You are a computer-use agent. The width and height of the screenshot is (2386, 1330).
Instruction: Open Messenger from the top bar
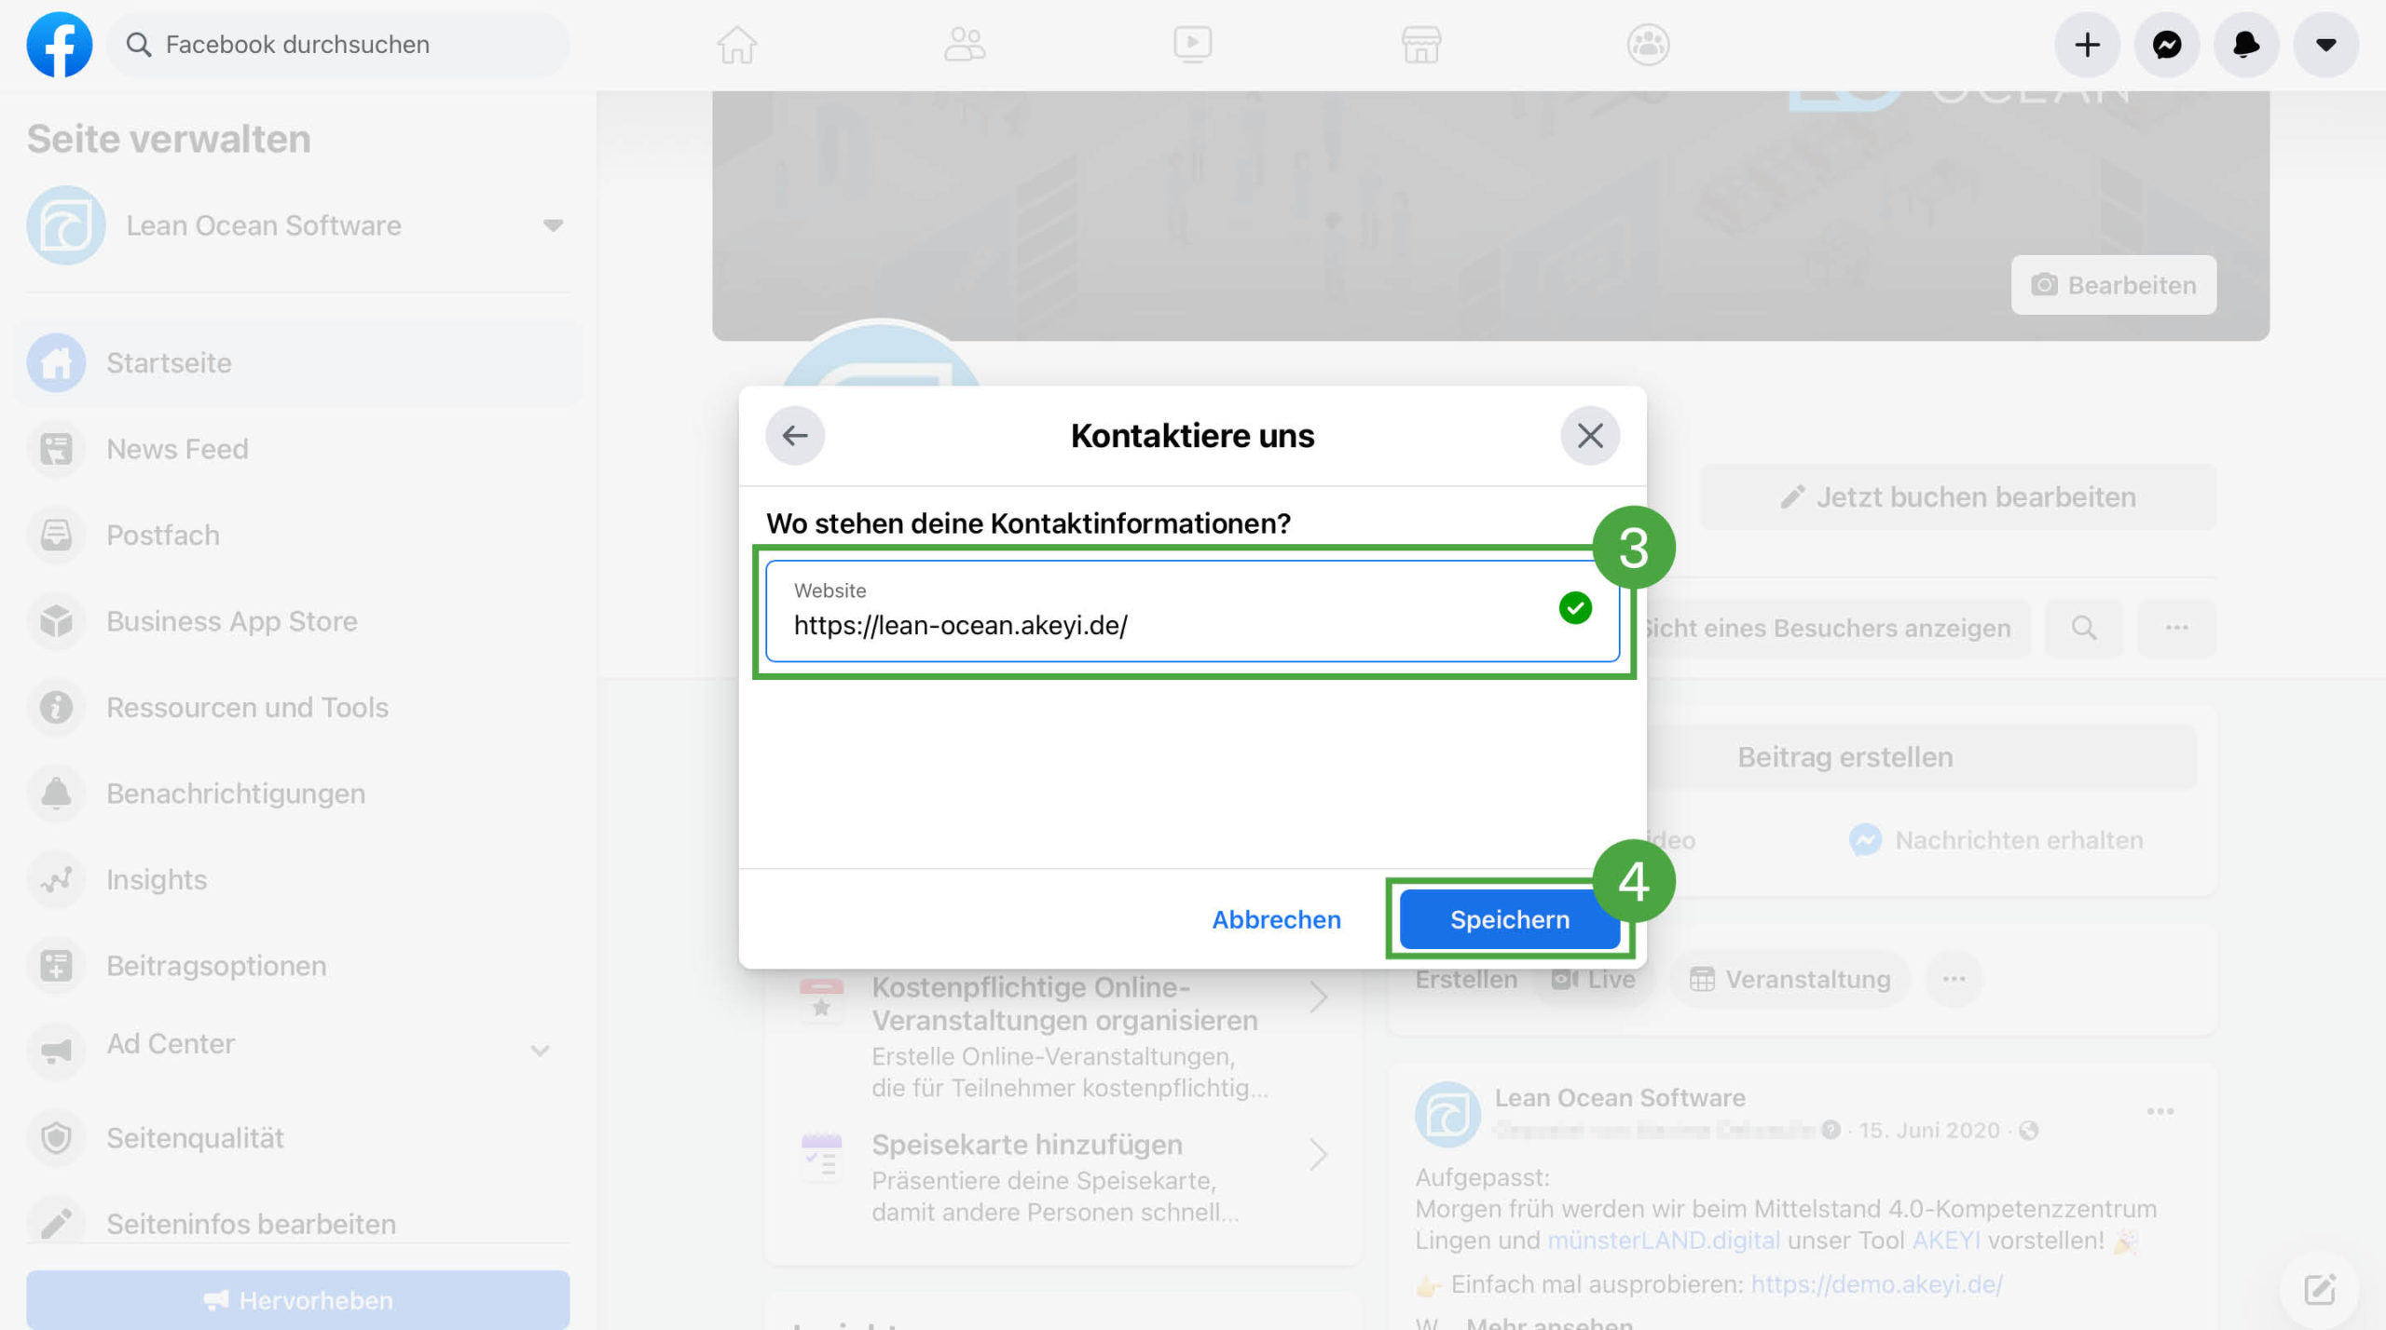point(2167,45)
